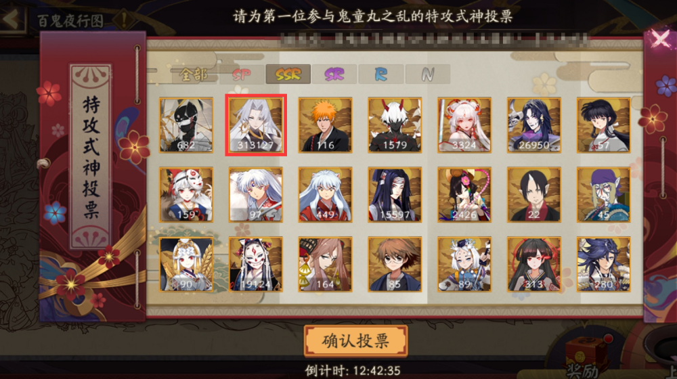This screenshot has height=379, width=677.
Task: Pick the red-horned shikigami with 1579 votes
Action: point(395,125)
